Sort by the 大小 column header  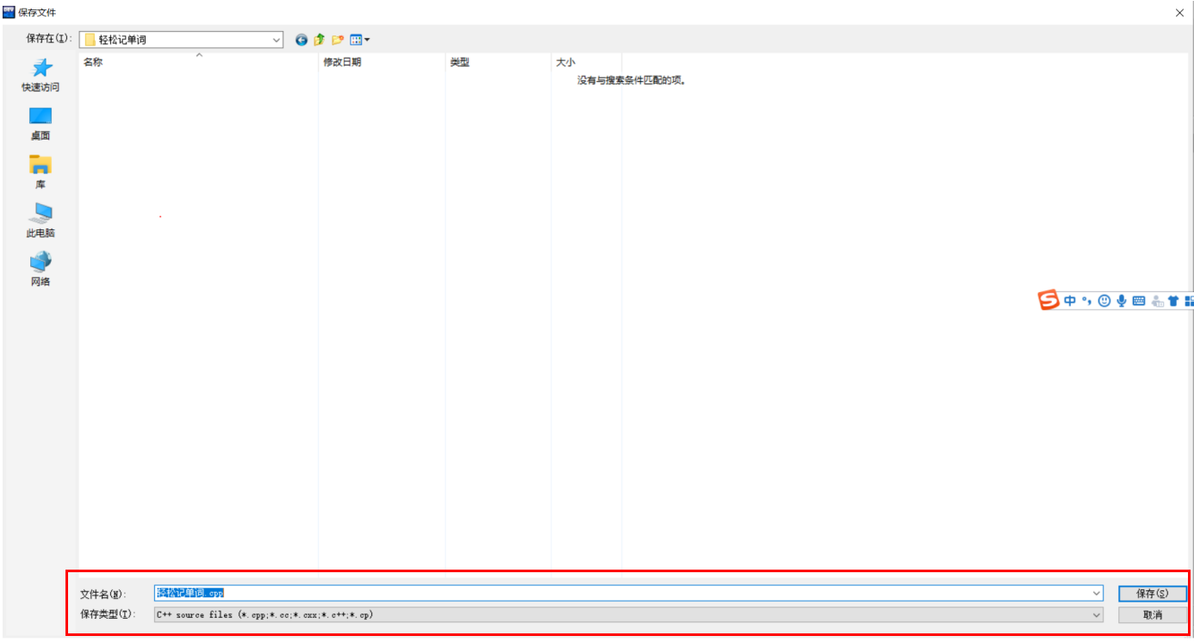[x=587, y=62]
